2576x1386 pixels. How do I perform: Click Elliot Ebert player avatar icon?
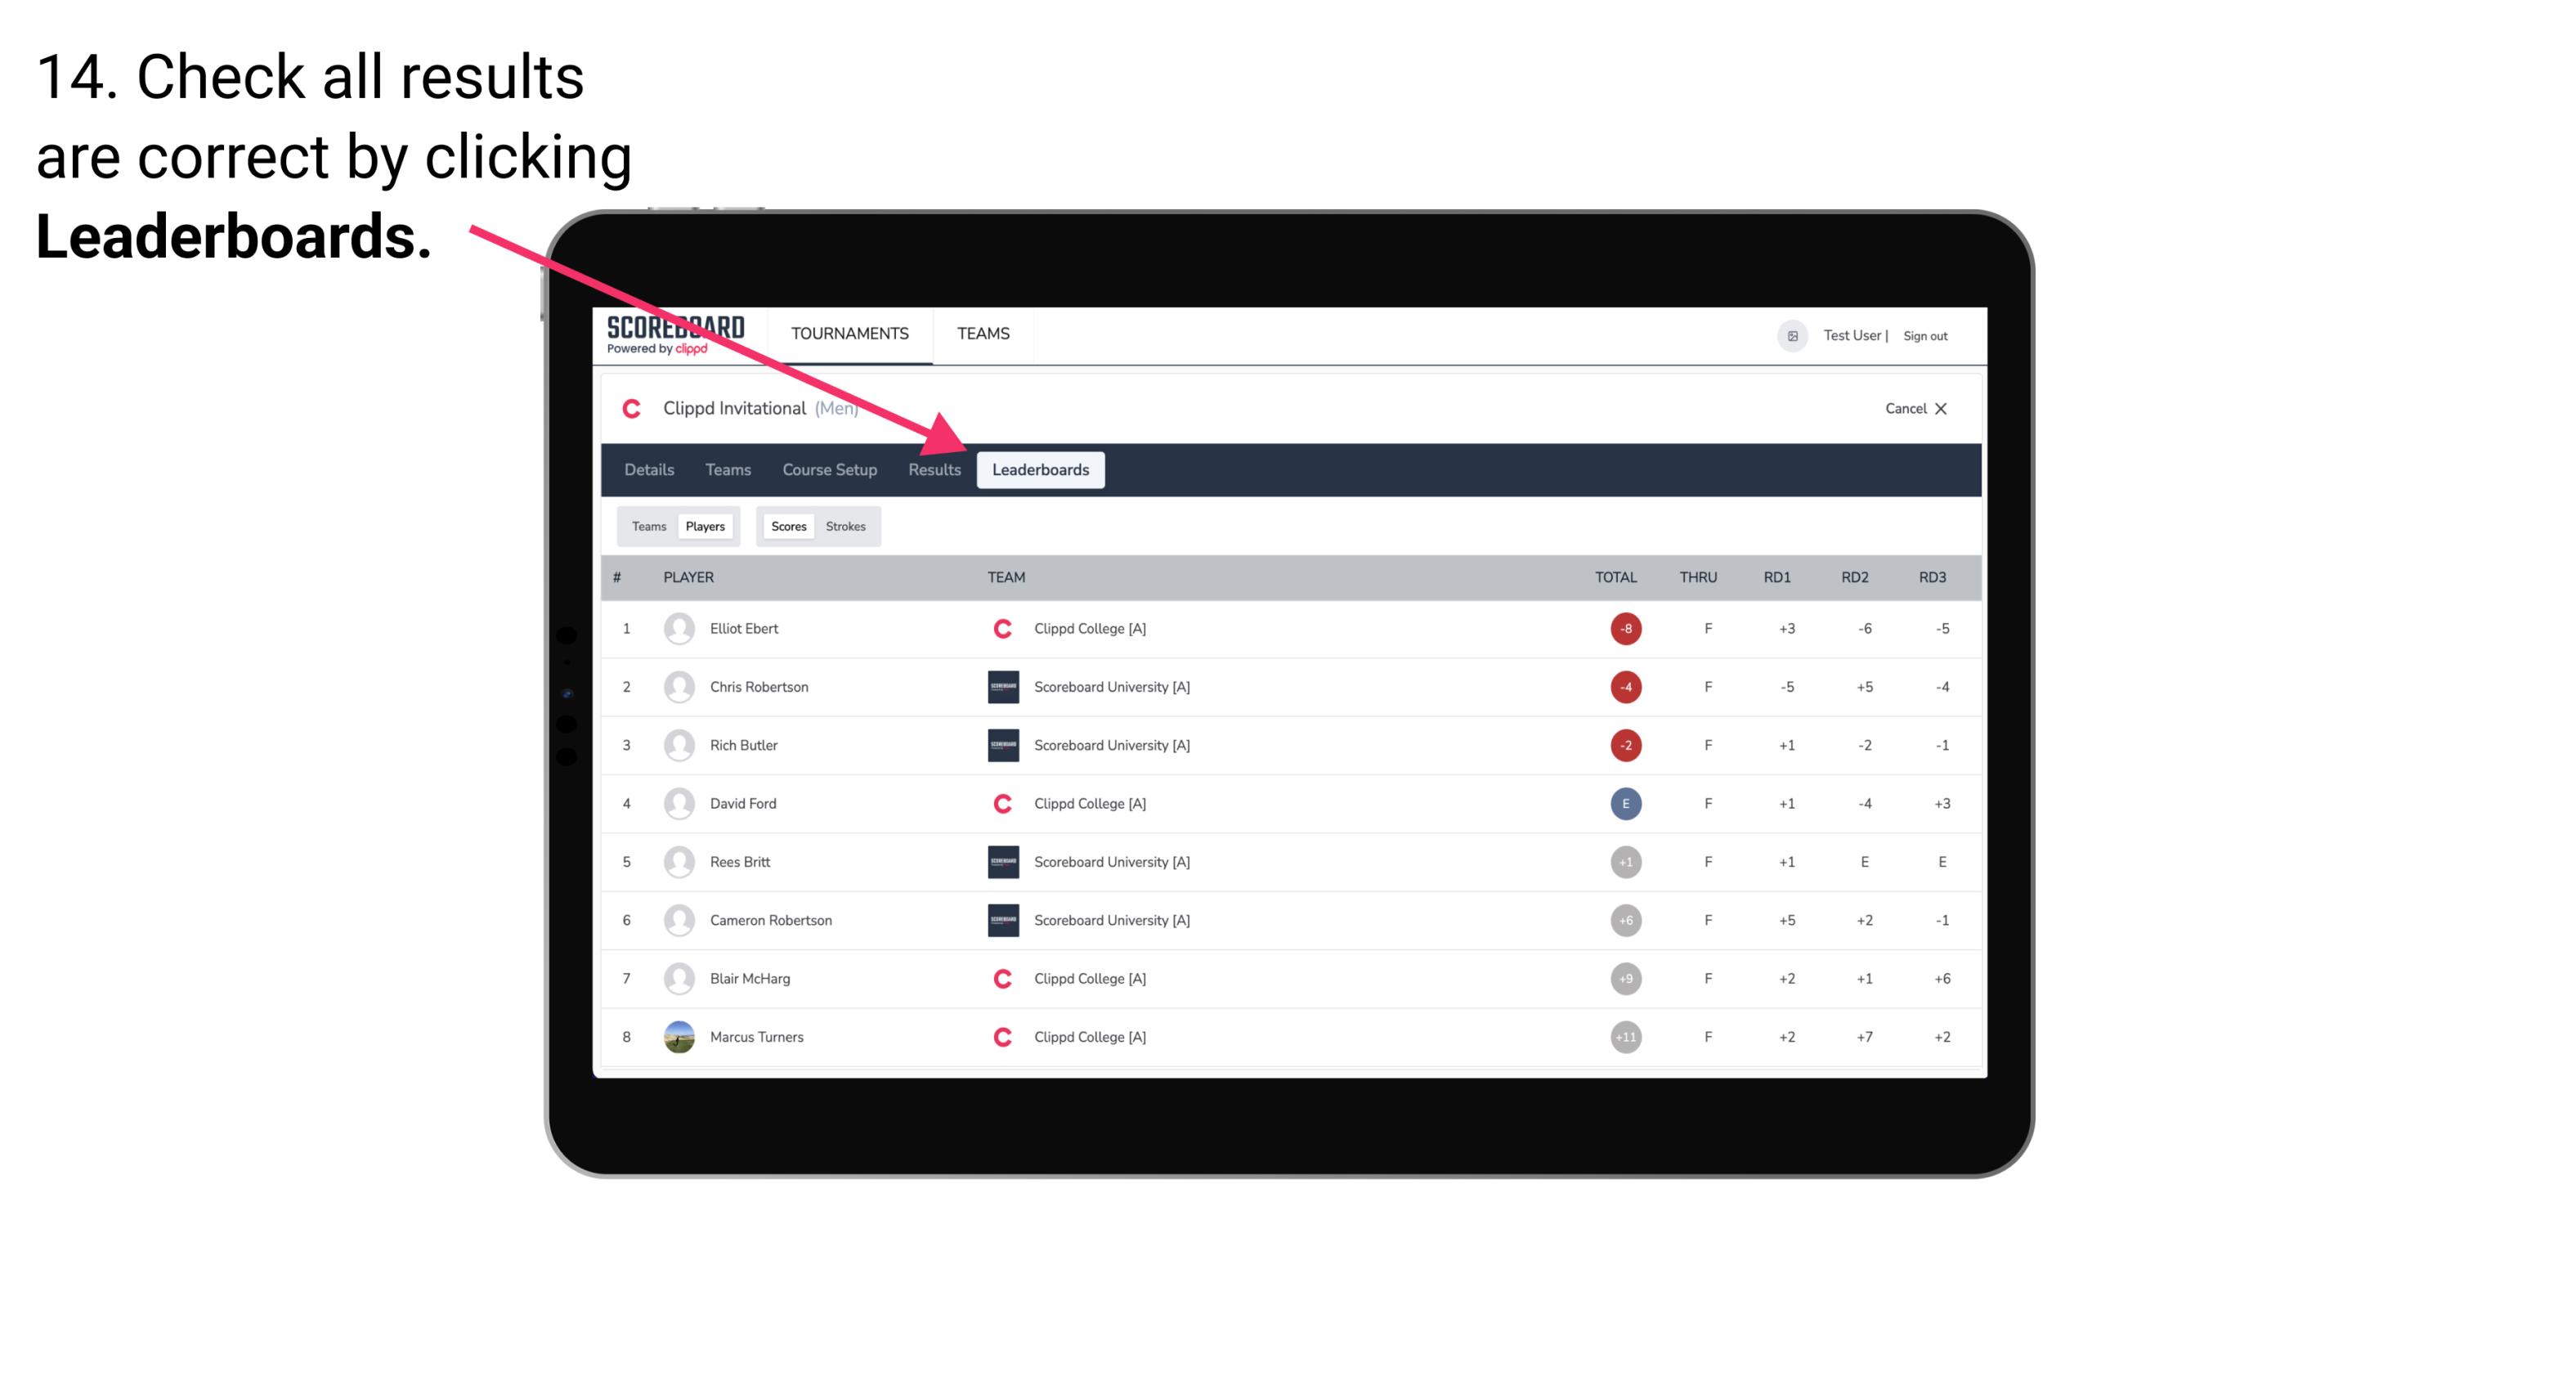point(675,628)
